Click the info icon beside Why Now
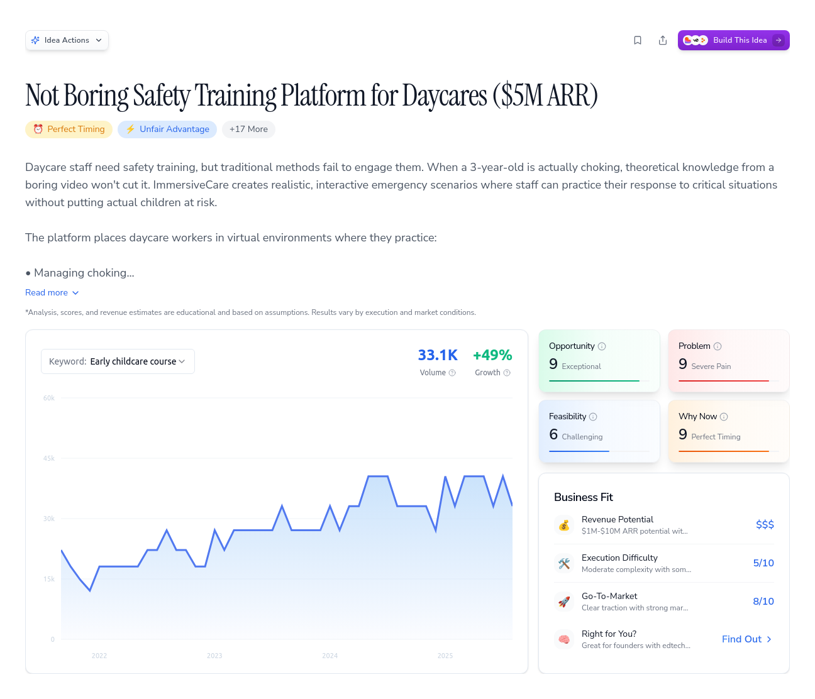The image size is (815, 699). (724, 417)
